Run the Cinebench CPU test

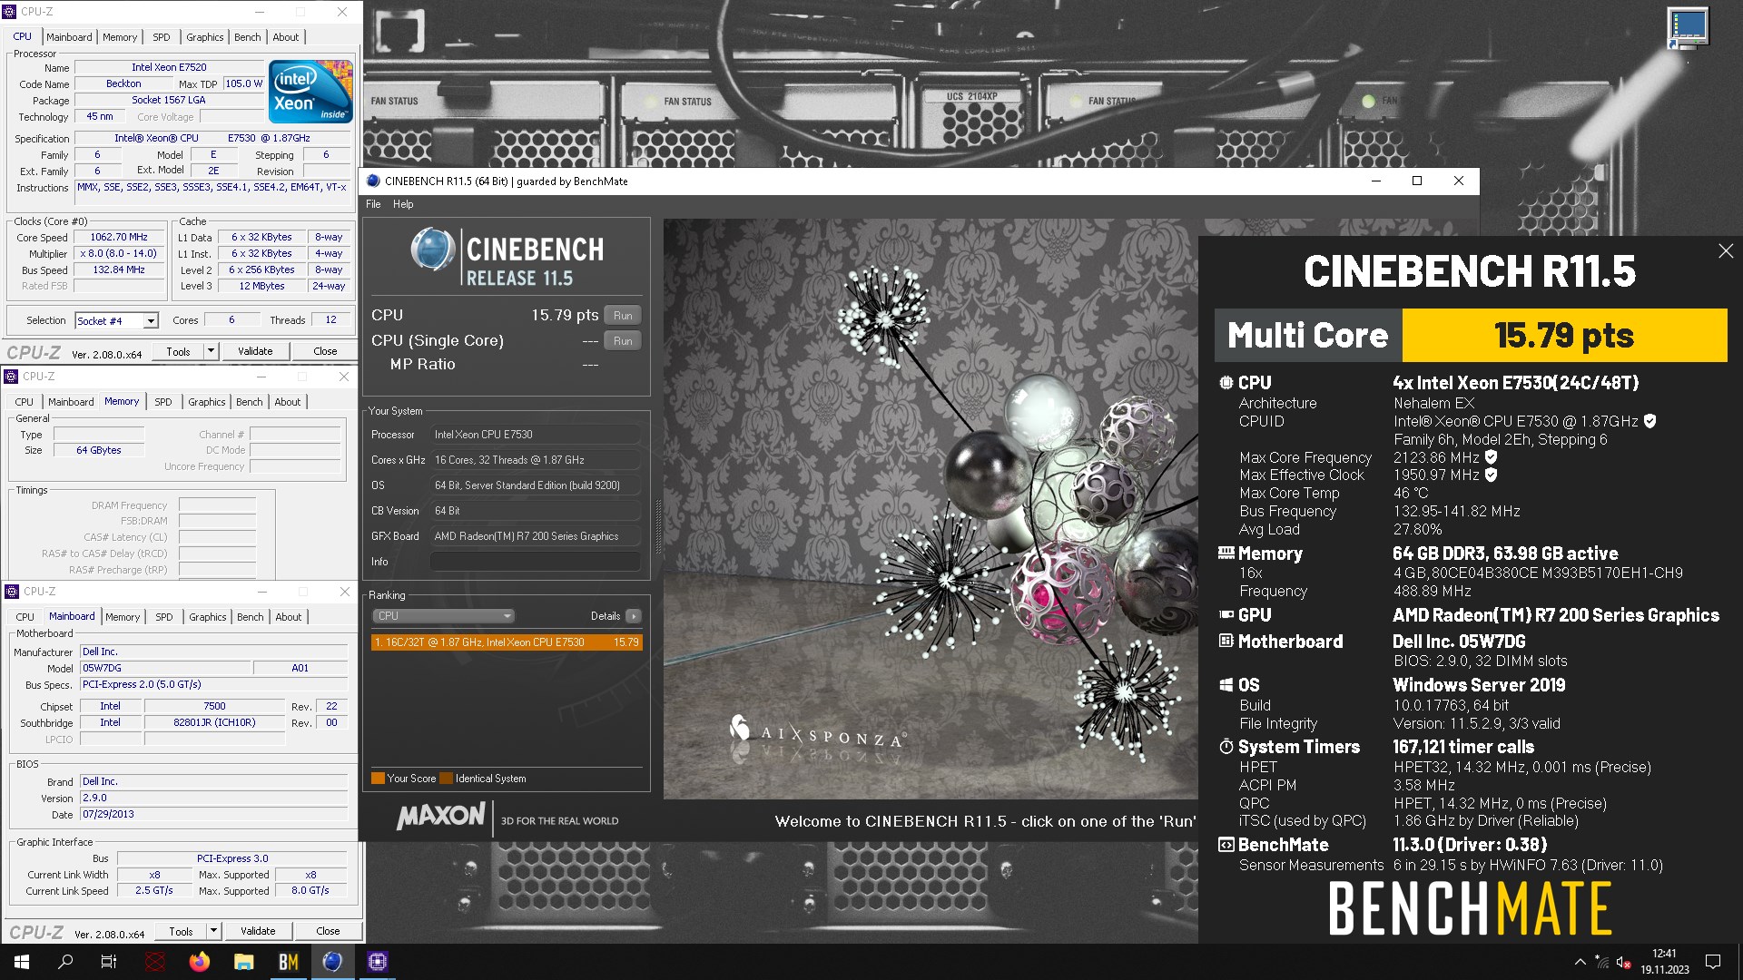tap(623, 316)
